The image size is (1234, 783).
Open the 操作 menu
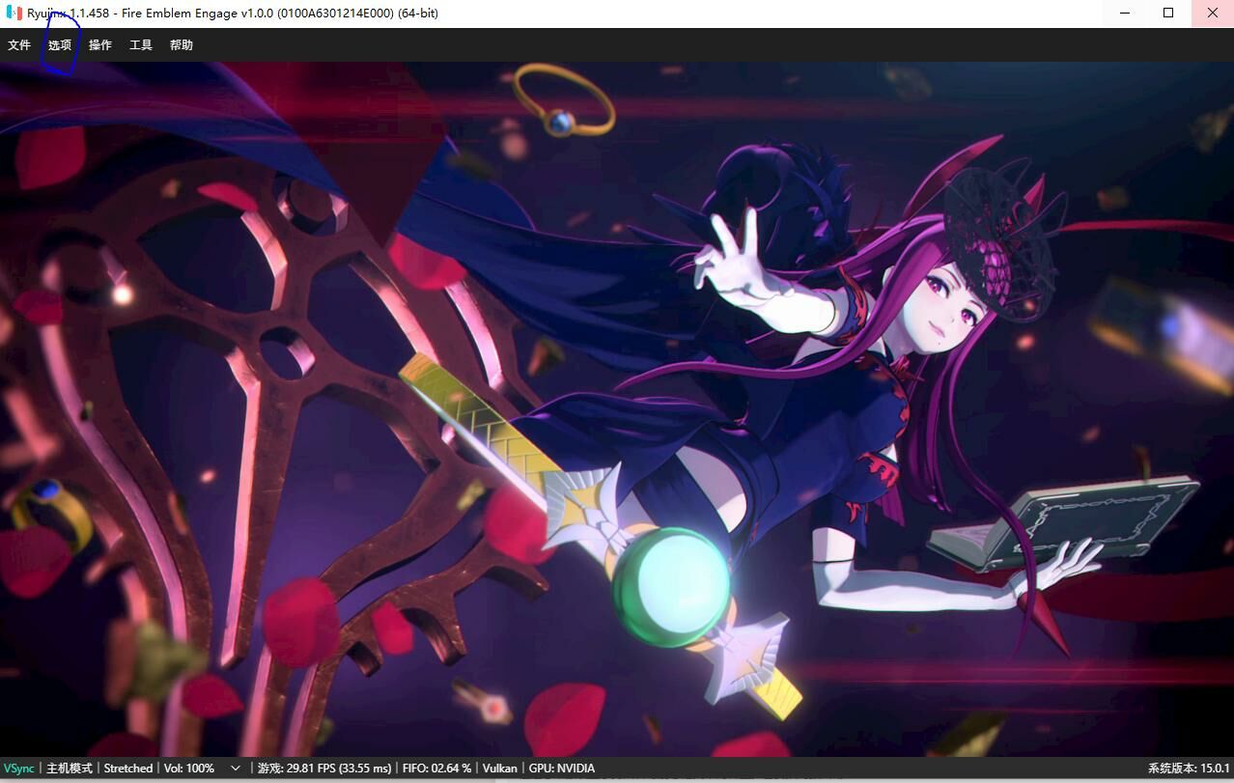pyautogui.click(x=100, y=45)
